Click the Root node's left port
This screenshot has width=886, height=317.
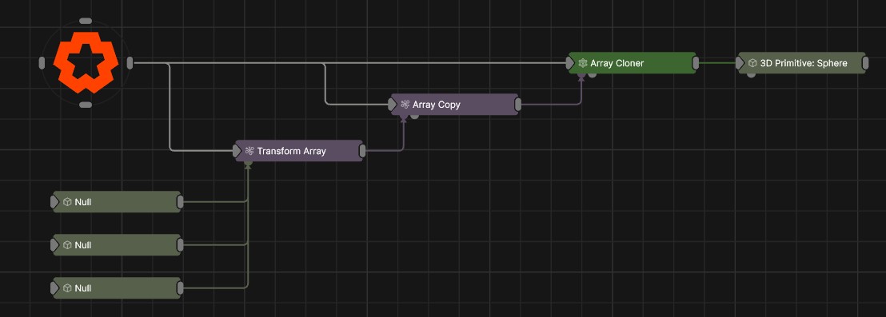[x=42, y=62]
